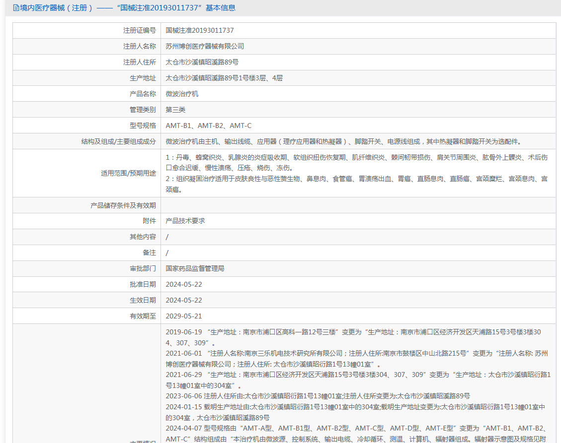This screenshot has height=443, width=561.
Task: Click the 型号规格 label
Action: click(x=143, y=126)
